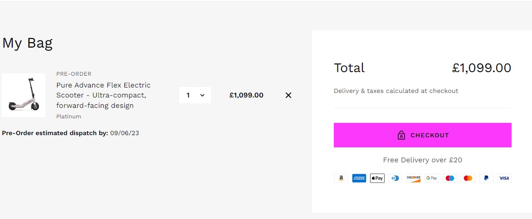Click the Free Delivery over £20 text
Screen dimensions: 532x219
click(422, 160)
